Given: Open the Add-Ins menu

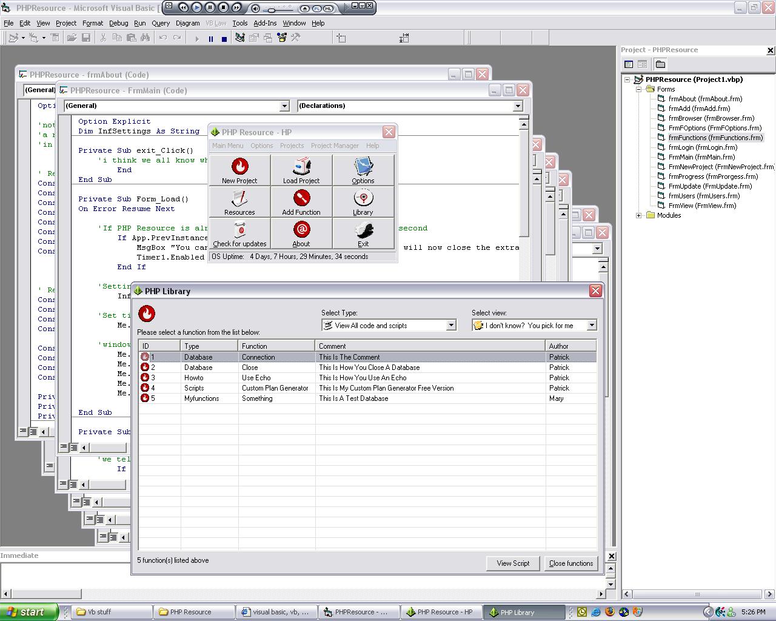Looking at the screenshot, I should click(x=265, y=23).
